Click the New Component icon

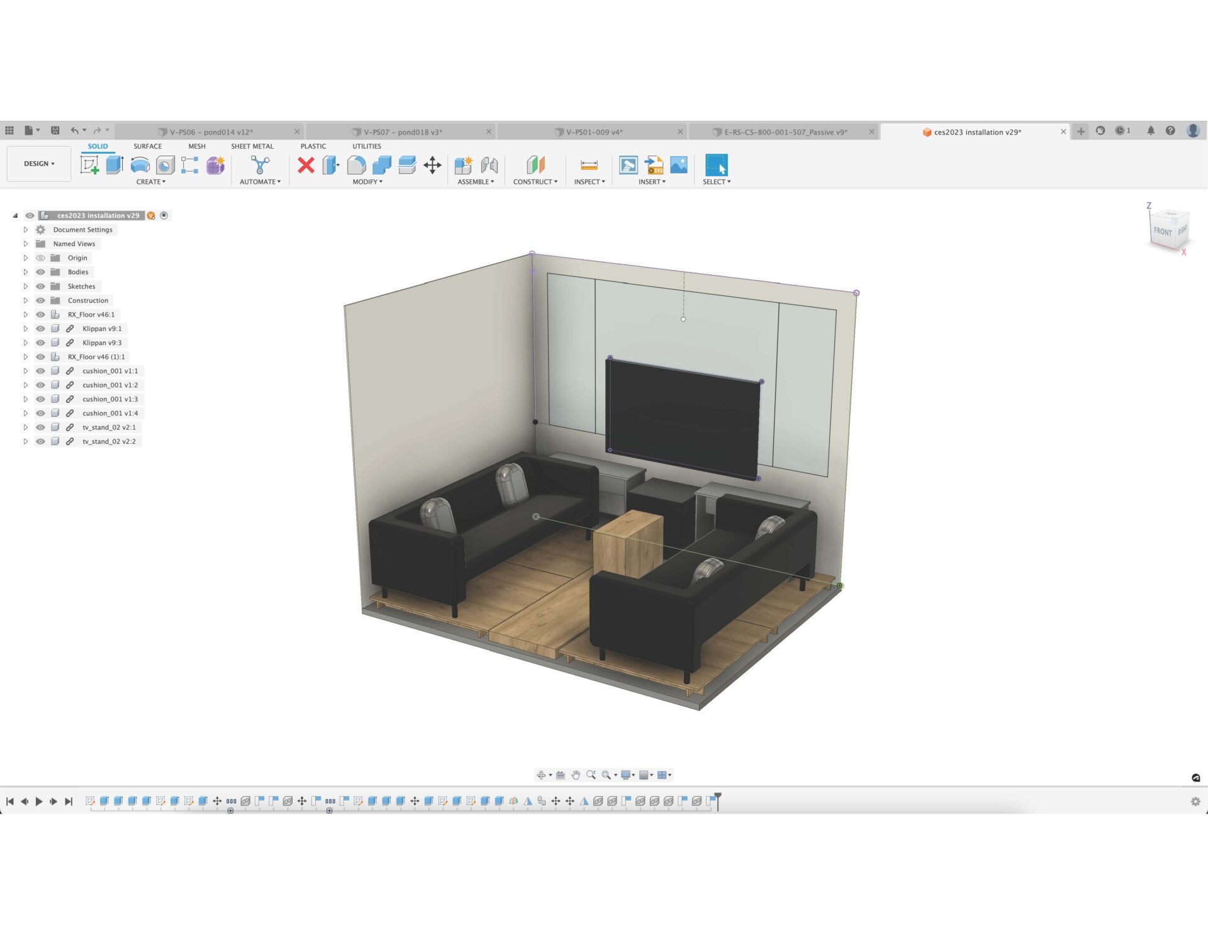pos(463,165)
